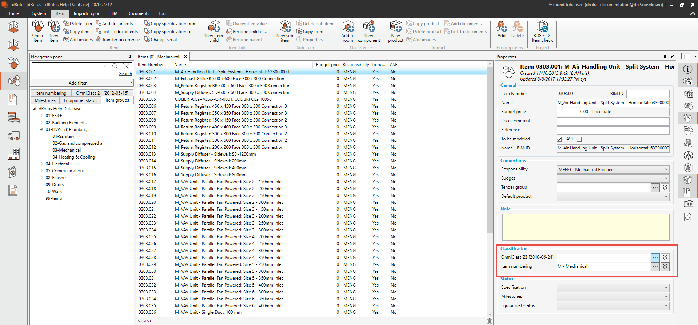Enable the ASE checkbox

[579, 139]
